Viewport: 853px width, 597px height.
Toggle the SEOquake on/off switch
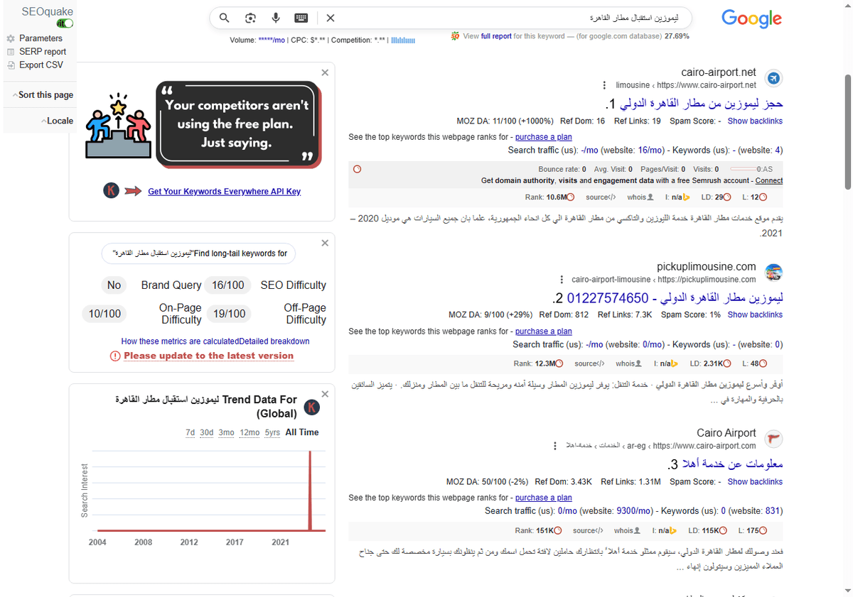[x=65, y=23]
